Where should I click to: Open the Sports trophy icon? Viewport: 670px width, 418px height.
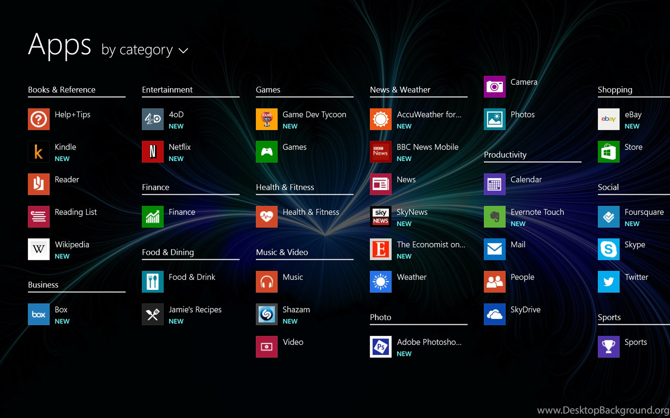pos(609,347)
